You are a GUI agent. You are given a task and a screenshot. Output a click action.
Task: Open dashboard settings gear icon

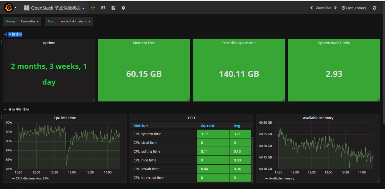[x=123, y=8]
